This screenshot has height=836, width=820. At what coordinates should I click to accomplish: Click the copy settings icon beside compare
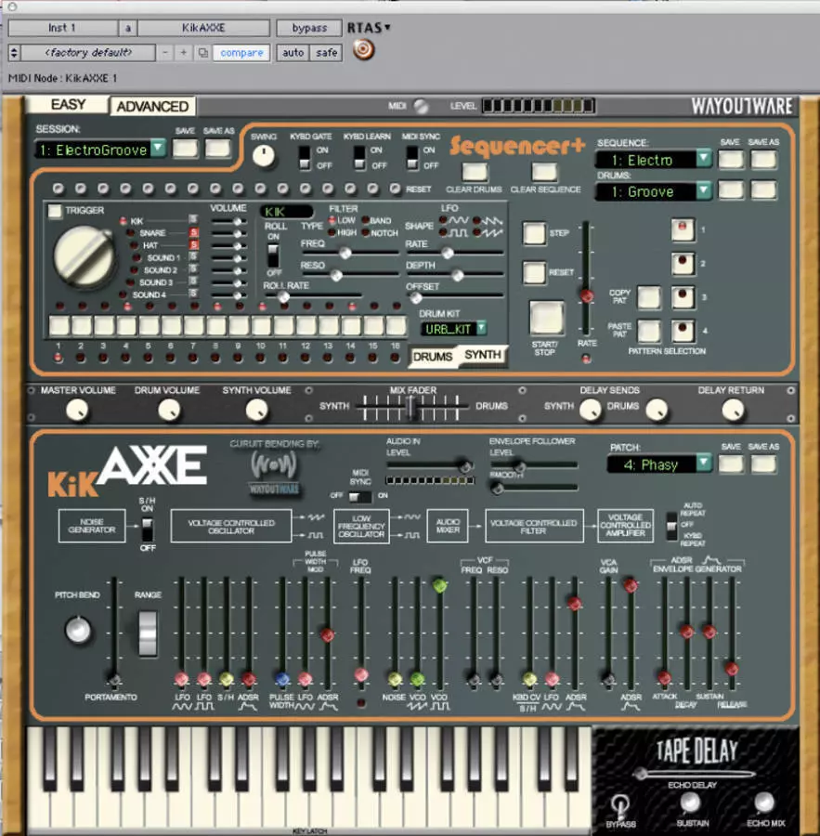tap(203, 53)
